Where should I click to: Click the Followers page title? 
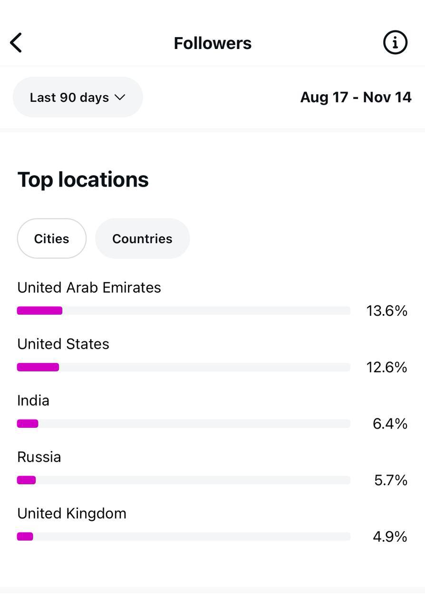tap(212, 43)
